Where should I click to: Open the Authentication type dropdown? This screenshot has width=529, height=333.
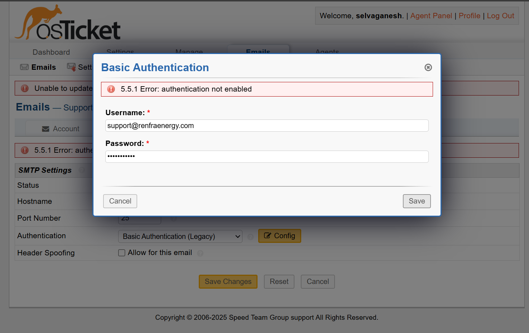click(x=180, y=236)
